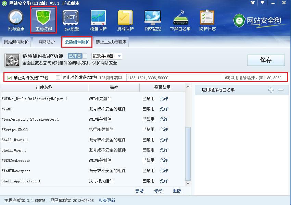Enable 禁止对外发送TCP包 checkbox

(x=58, y=78)
